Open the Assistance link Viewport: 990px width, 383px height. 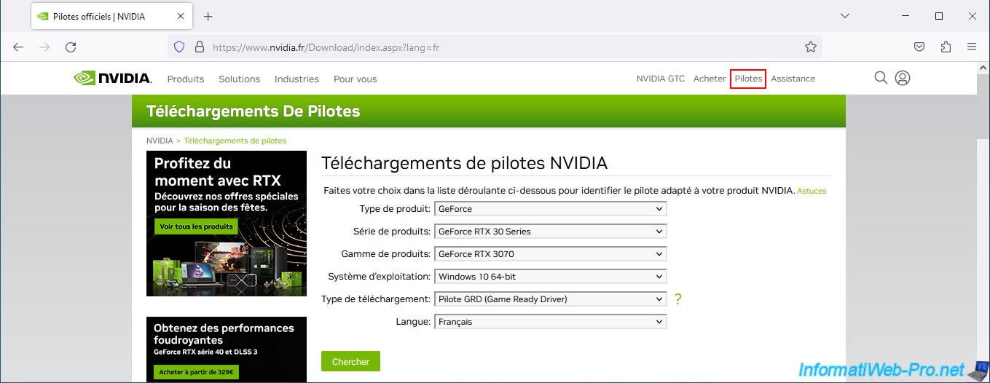pyautogui.click(x=793, y=79)
